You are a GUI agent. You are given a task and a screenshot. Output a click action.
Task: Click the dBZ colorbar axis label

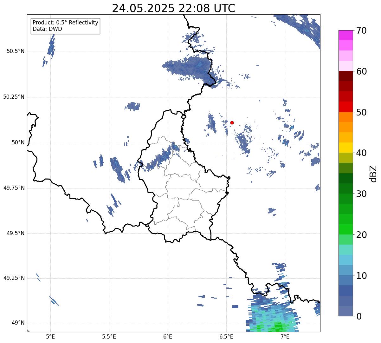click(x=373, y=173)
